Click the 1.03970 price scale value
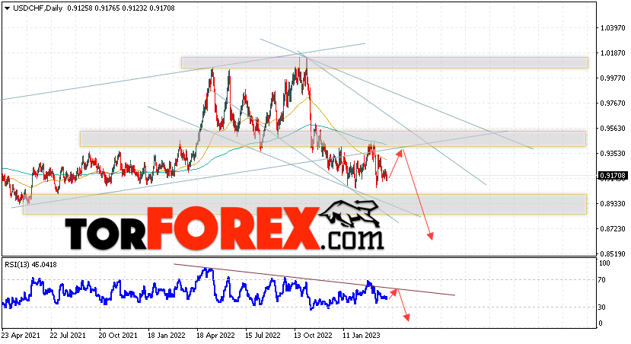Image resolution: width=631 pixels, height=344 pixels. pos(613,27)
